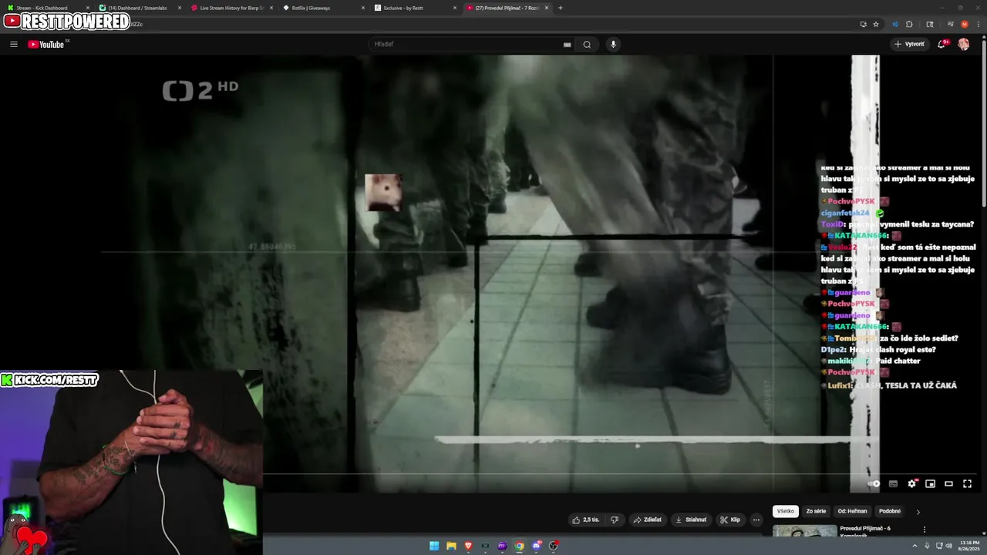Click the install-app icon in address bar
Viewport: 987px width, 555px height.
(x=863, y=24)
